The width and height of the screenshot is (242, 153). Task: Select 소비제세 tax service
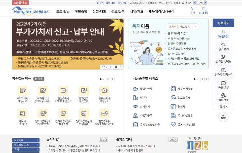pyautogui.click(x=141, y=106)
